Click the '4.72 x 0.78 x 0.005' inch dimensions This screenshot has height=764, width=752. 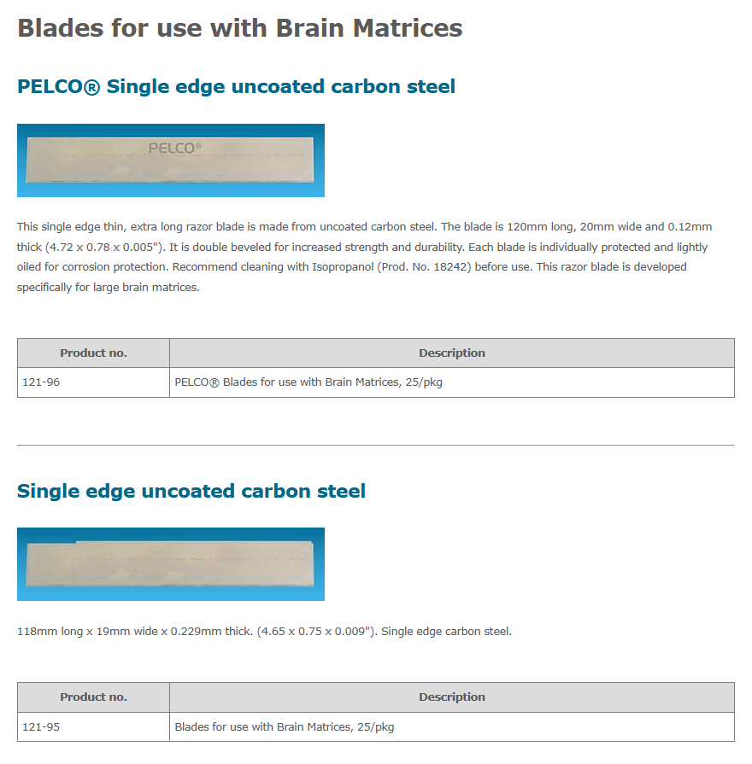point(102,247)
